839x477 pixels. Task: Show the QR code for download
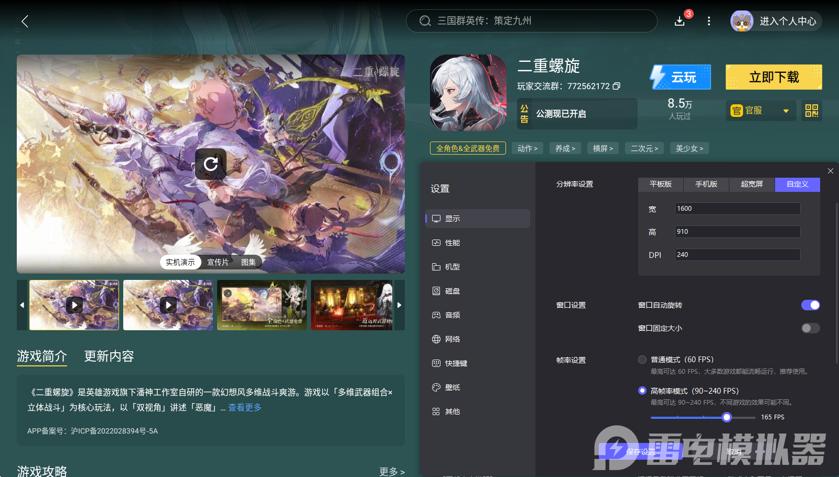(x=812, y=111)
